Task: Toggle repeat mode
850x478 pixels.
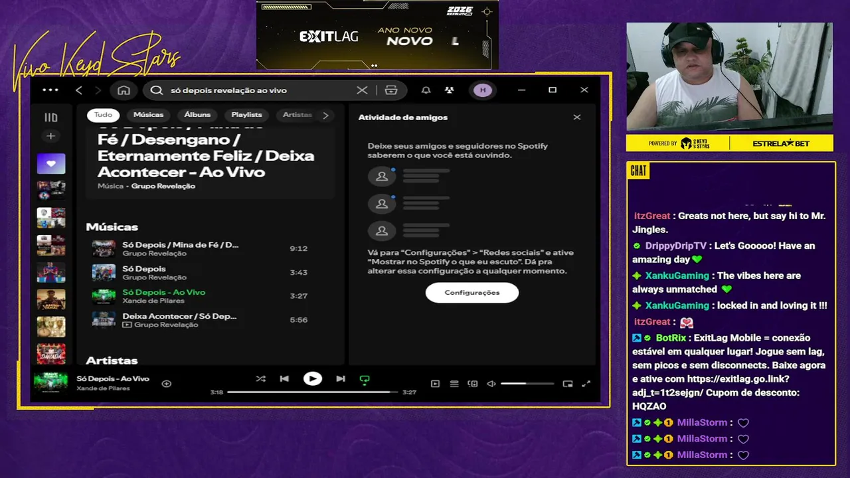Action: click(364, 379)
